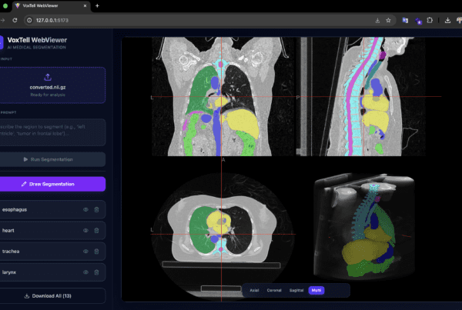Click the trash icon for larynx
Screen dimensions: 462x310
click(x=96, y=272)
